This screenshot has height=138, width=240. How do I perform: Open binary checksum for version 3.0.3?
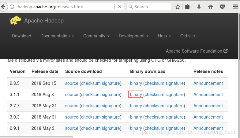(x=154, y=117)
